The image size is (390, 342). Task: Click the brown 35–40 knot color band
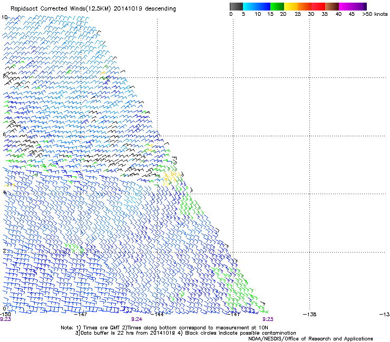(x=332, y=6)
